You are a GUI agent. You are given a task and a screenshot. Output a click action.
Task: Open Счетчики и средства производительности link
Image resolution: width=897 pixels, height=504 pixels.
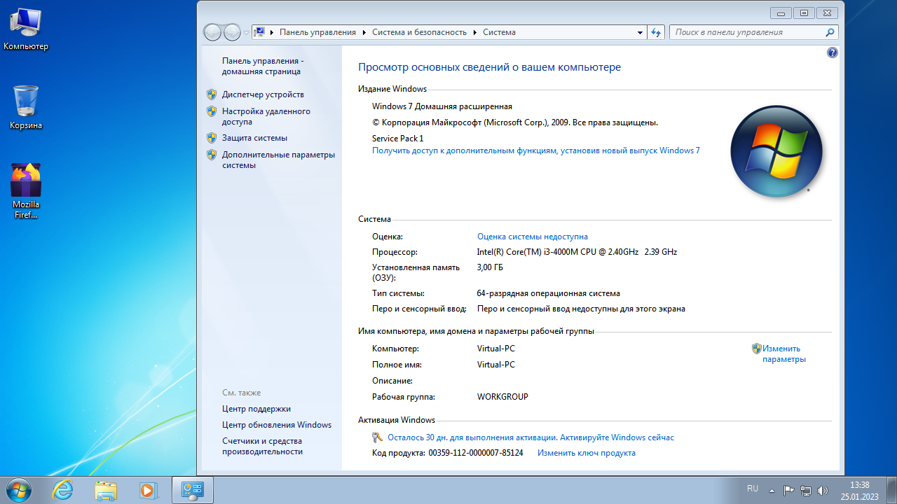coord(262,447)
